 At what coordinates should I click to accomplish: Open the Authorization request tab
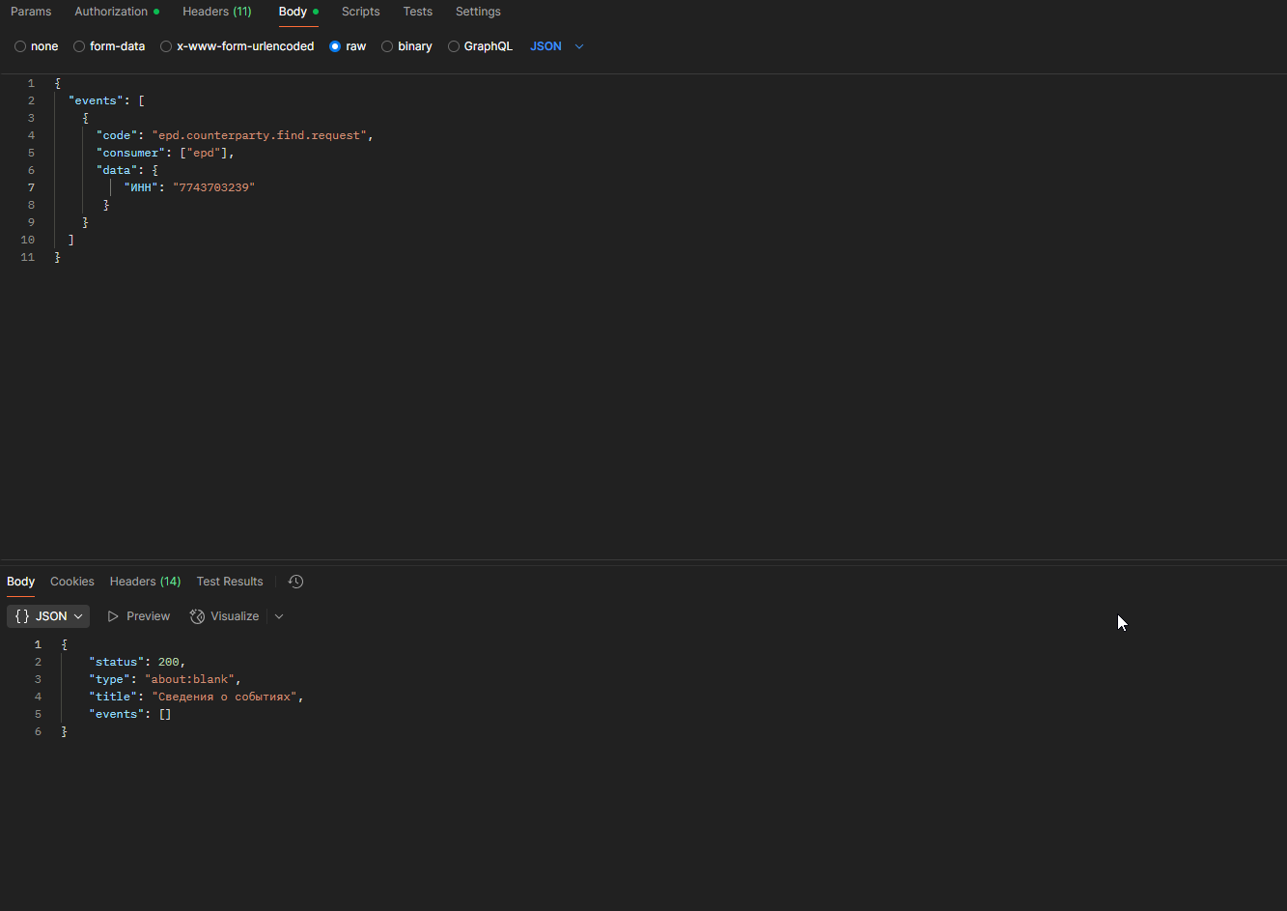(x=117, y=12)
